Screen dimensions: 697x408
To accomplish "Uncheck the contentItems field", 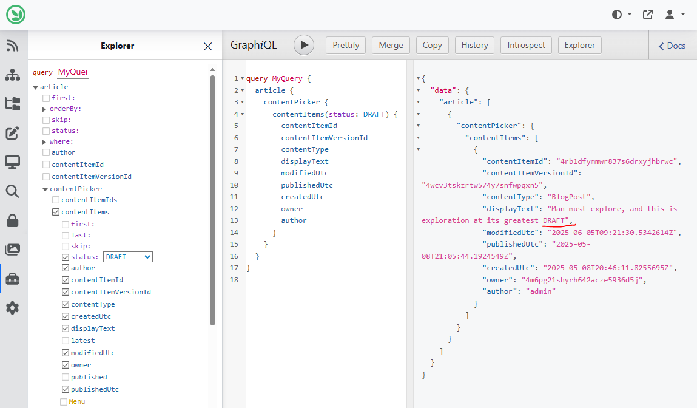I will 56,212.
